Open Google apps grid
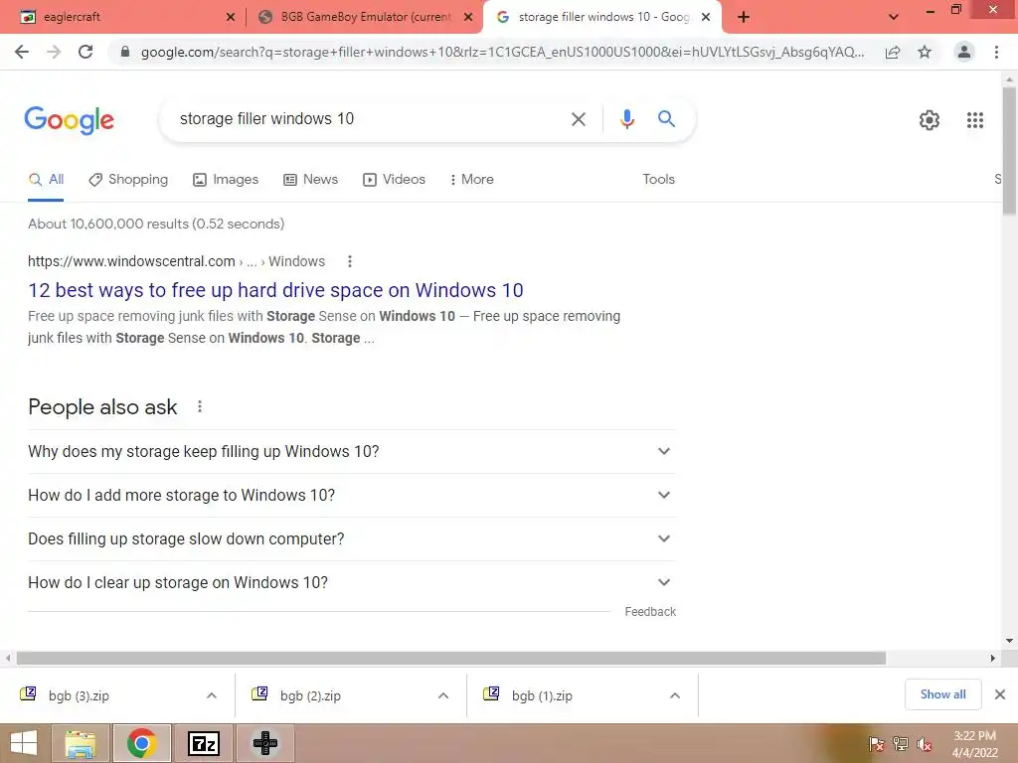Screen dimensions: 1018x763 tap(975, 120)
